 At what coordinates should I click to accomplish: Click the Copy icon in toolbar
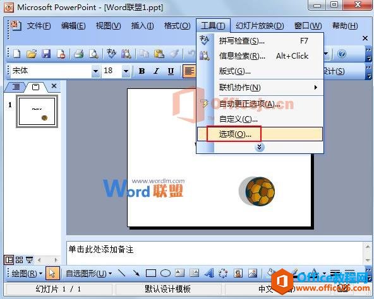(x=144, y=54)
